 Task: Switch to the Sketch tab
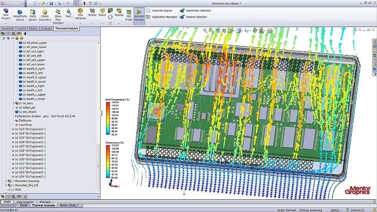click(x=33, y=29)
